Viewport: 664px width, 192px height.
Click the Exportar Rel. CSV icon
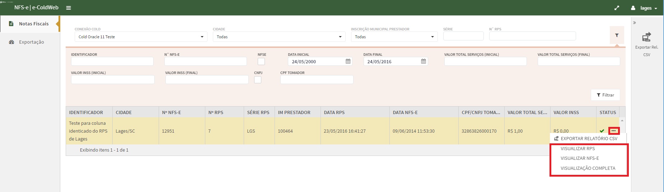click(x=646, y=37)
